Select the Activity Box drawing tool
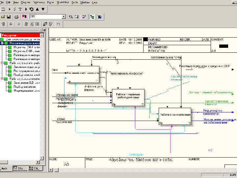Image resolution: width=237 pixels, height=178 pixels. click(x=3, y=9)
